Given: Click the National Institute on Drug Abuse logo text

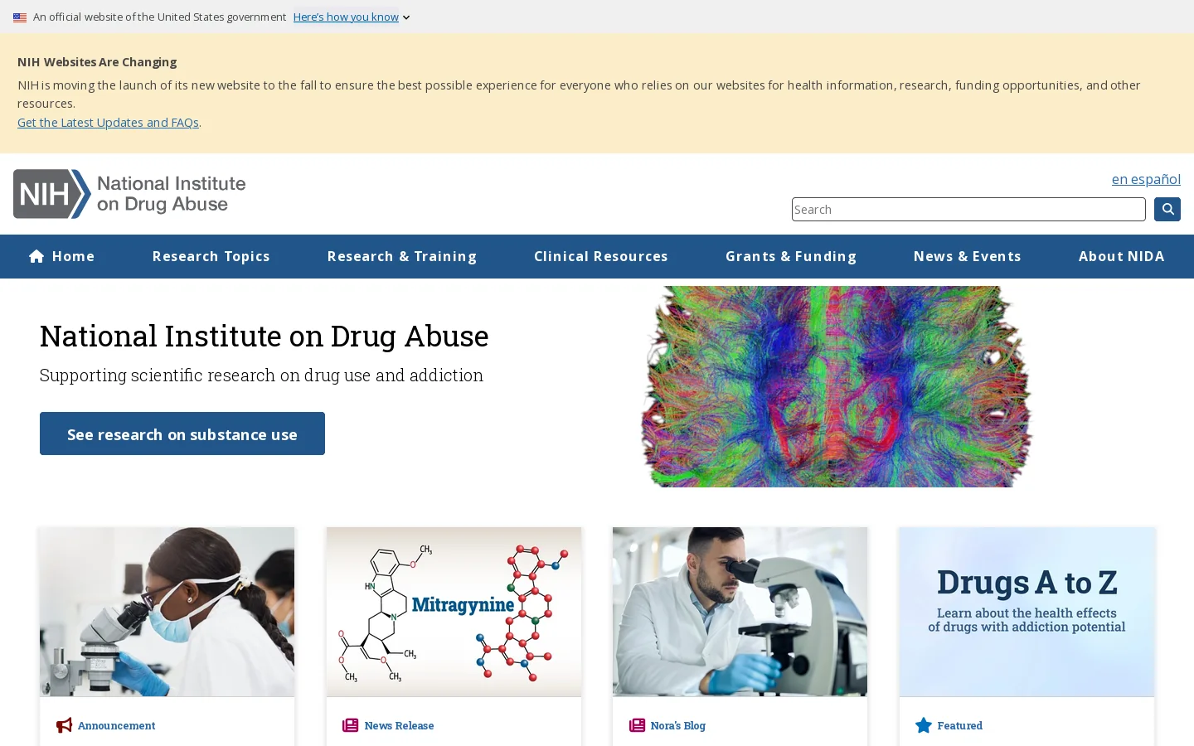Looking at the screenshot, I should coord(172,194).
